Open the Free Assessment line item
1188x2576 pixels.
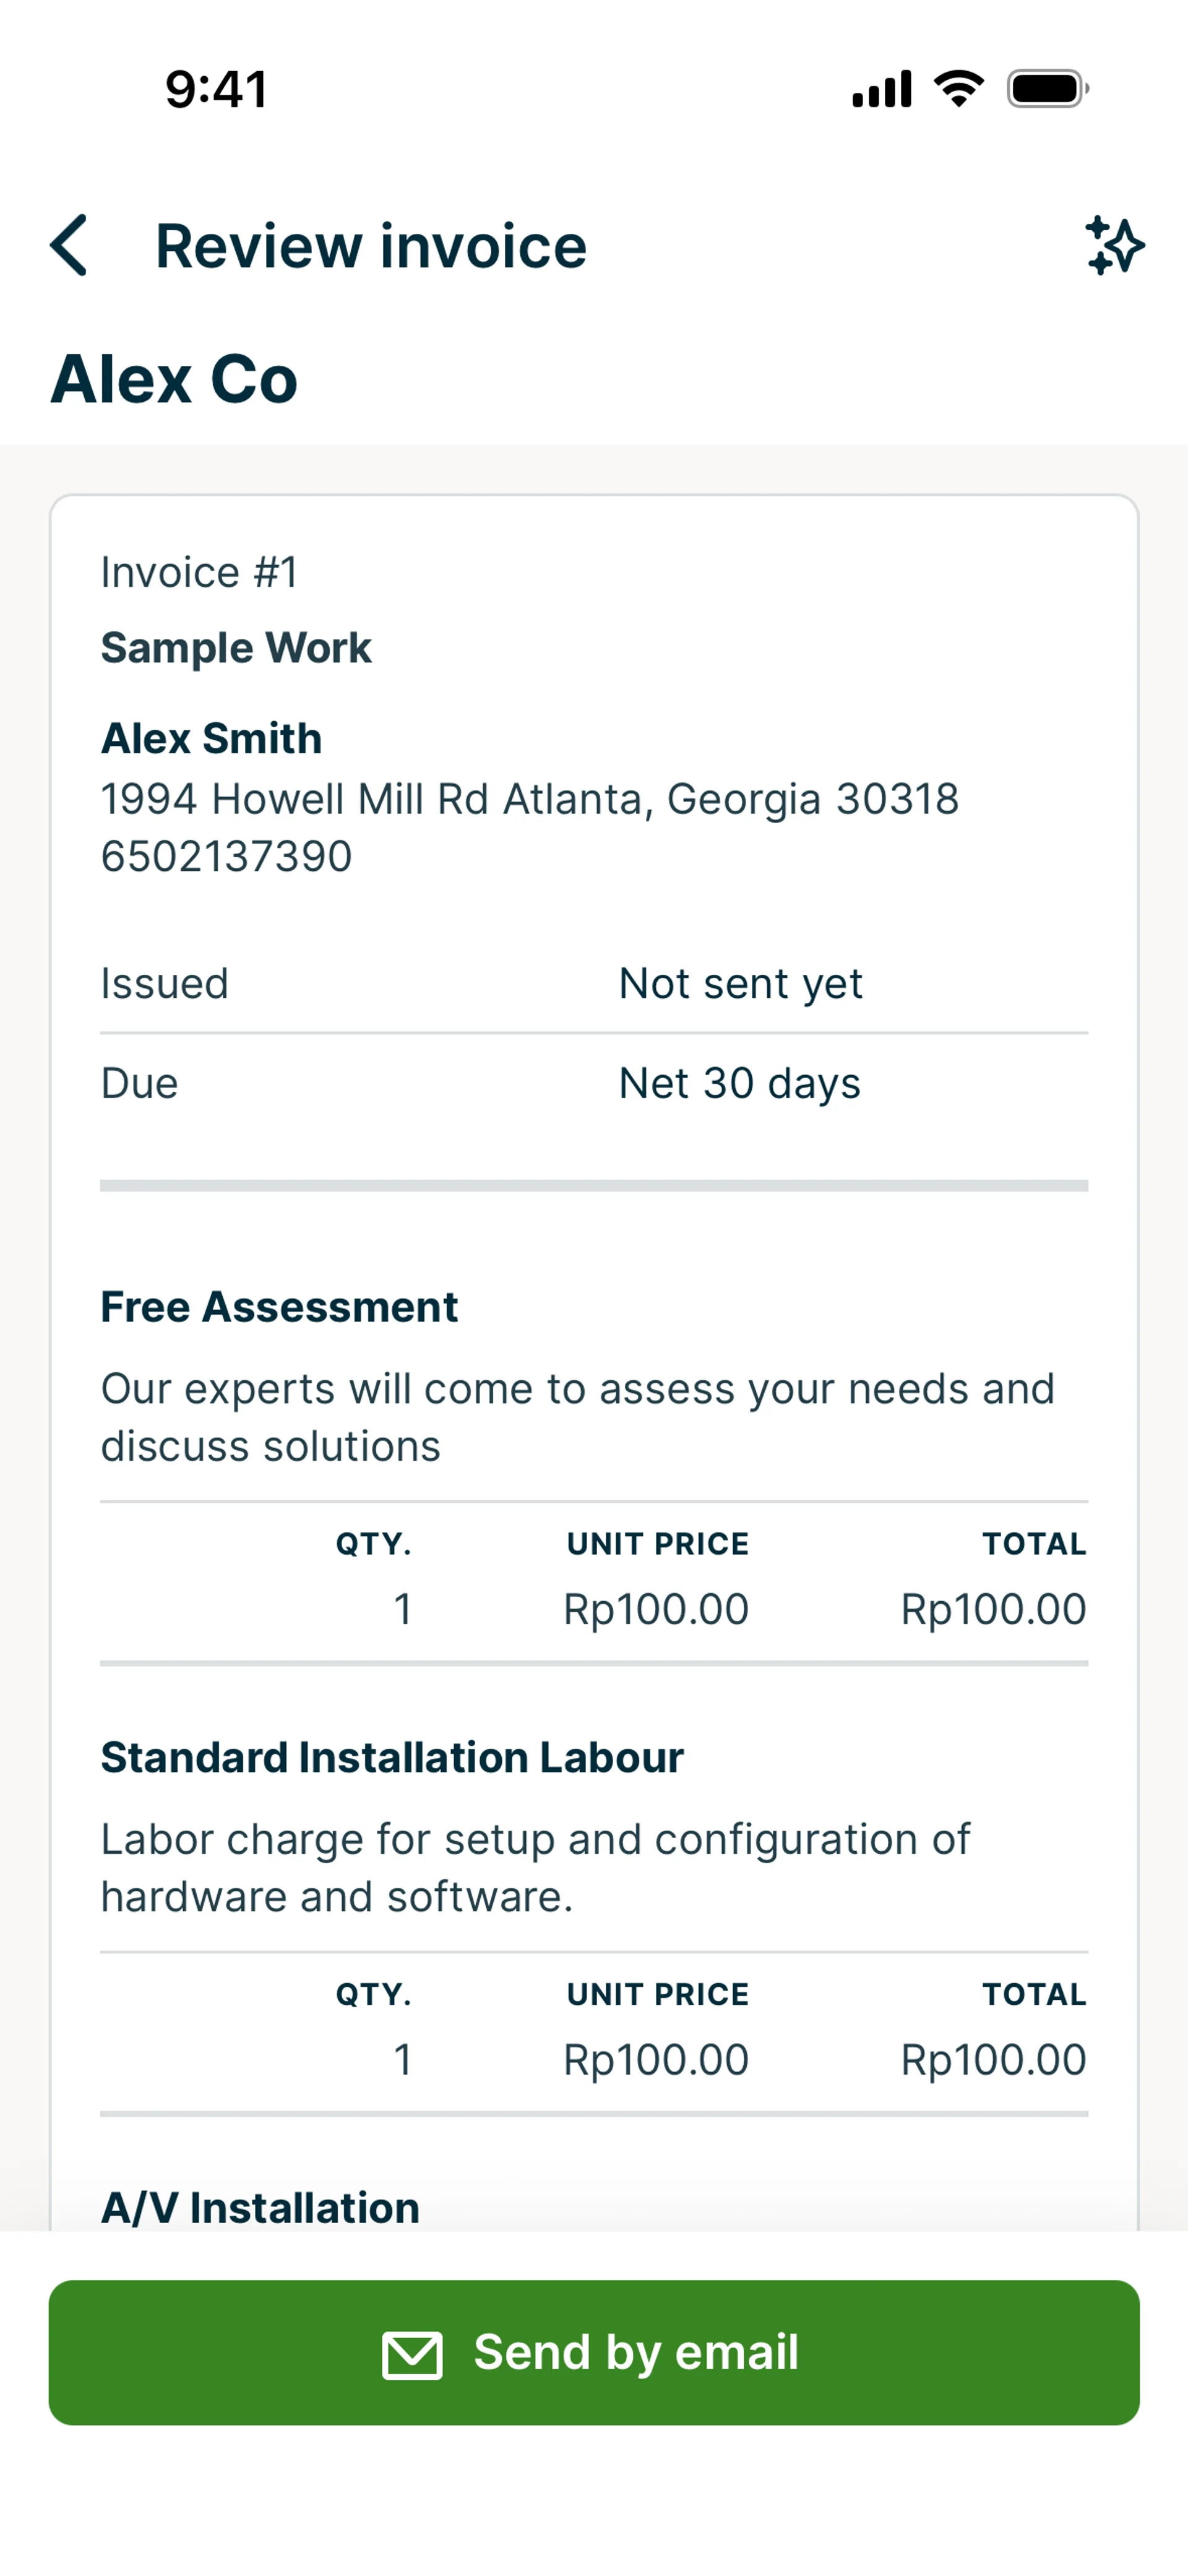click(x=279, y=1307)
